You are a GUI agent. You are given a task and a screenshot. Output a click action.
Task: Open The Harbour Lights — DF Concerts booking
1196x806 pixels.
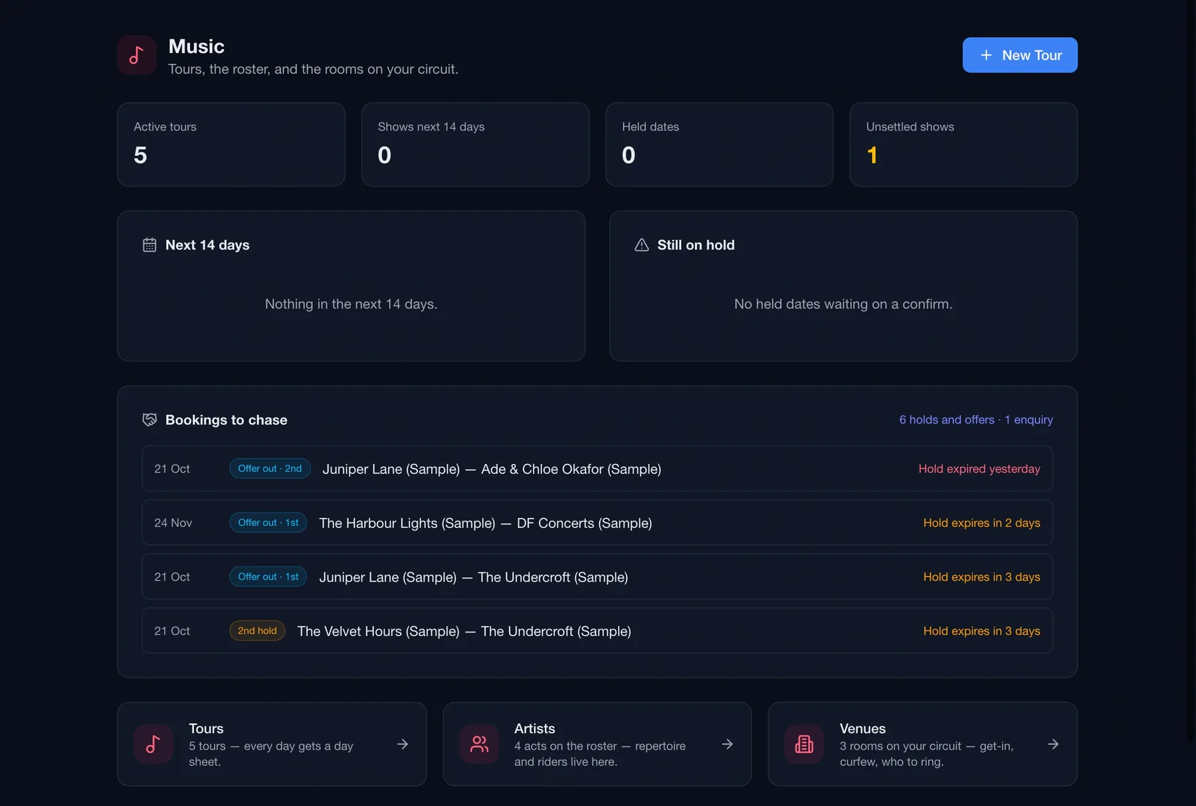coord(597,523)
